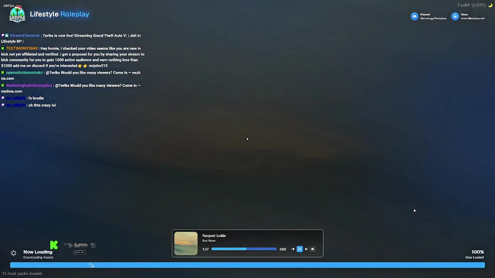Click the 60fps counter
Viewport: 495px width, 278px height.
pyautogui.click(x=9, y=6)
